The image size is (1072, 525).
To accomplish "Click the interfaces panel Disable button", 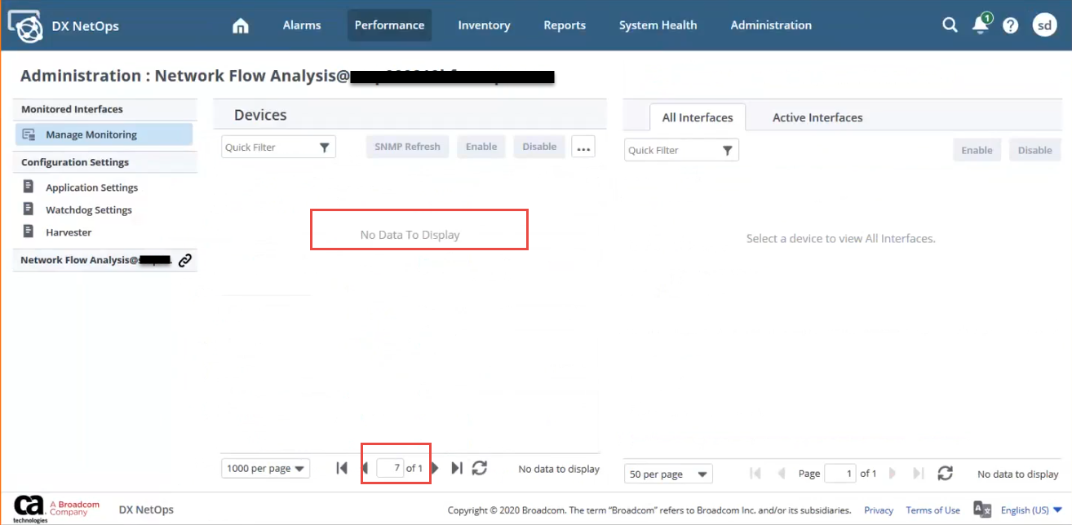I will tap(1034, 150).
